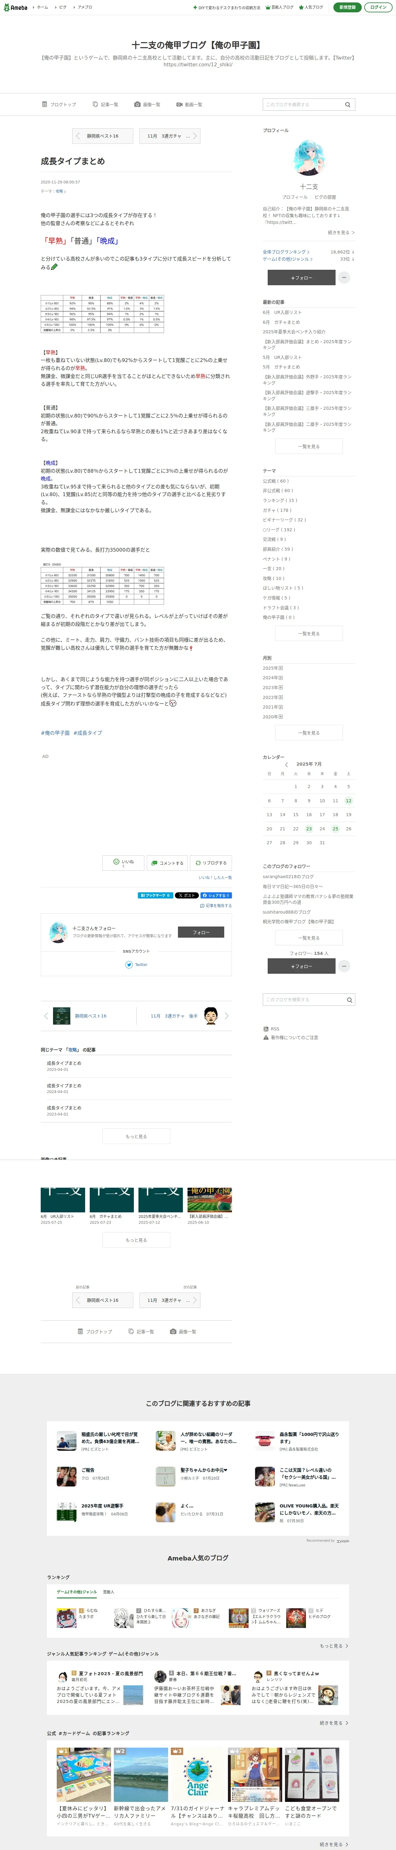Click the Ameba logo in header
The image size is (396, 1850).
(x=16, y=7)
